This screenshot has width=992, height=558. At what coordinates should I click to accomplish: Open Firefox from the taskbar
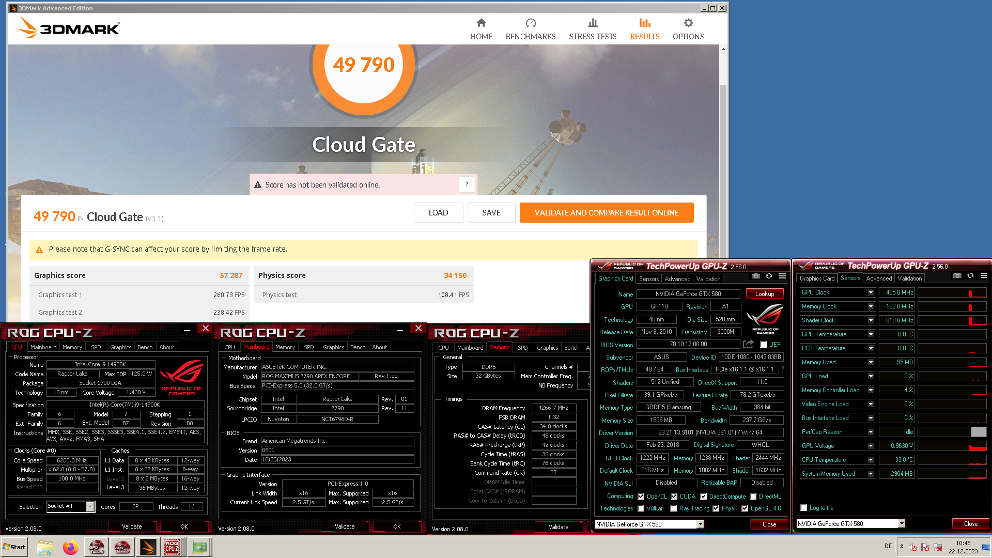pyautogui.click(x=70, y=547)
